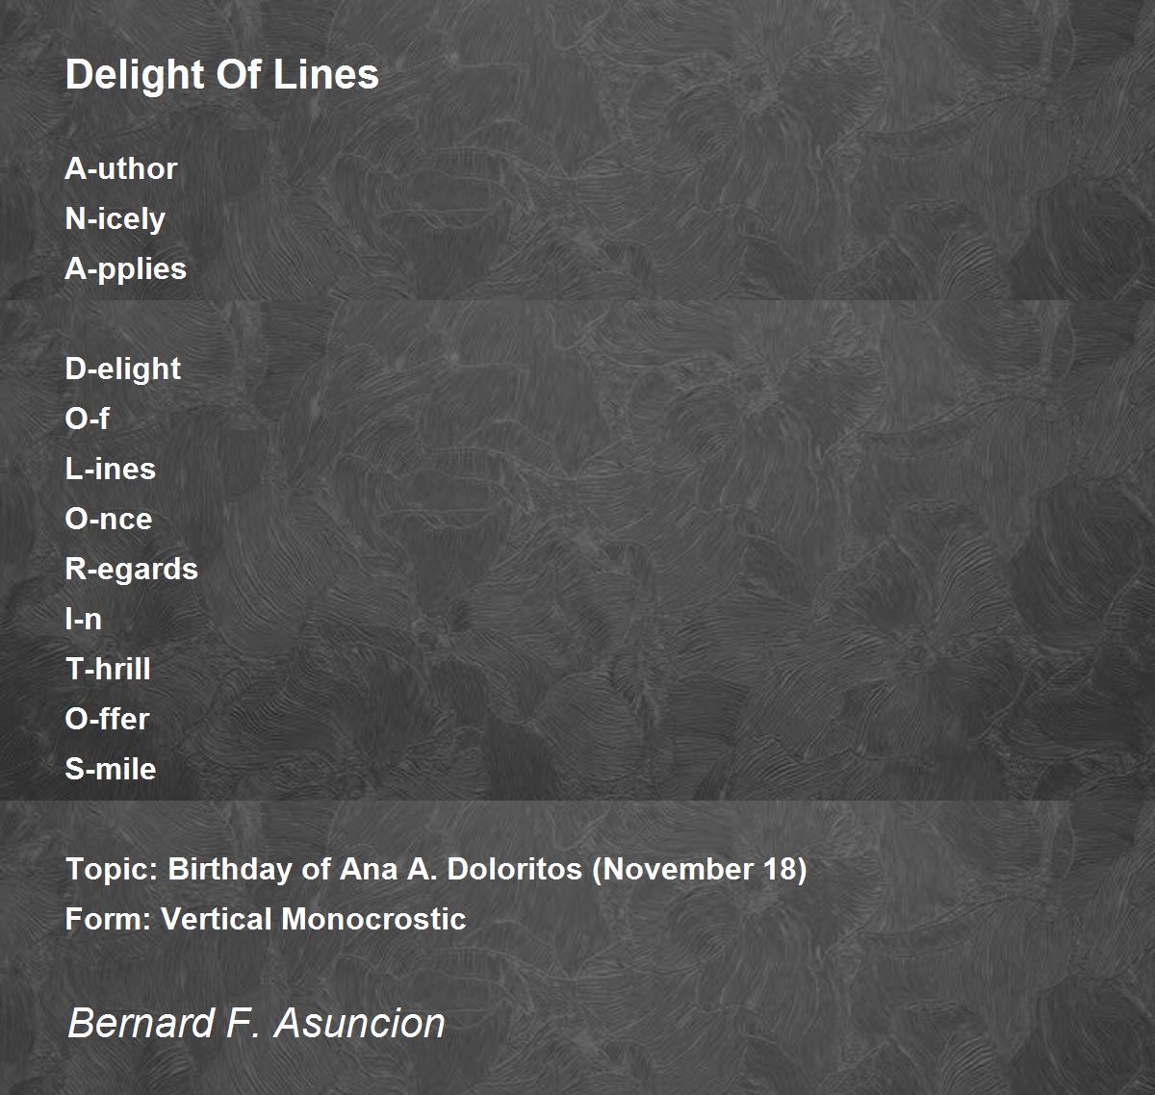Select the O-ffer line
Image resolution: width=1155 pixels, height=1095 pixels.
coord(108,719)
